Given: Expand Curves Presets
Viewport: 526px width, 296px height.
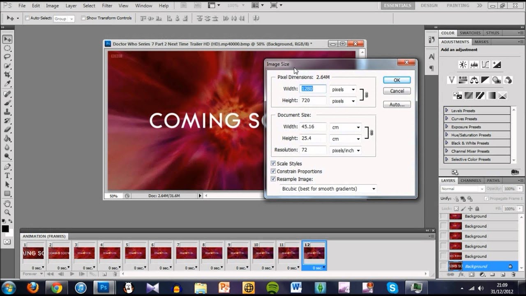Looking at the screenshot, I should [447, 119].
